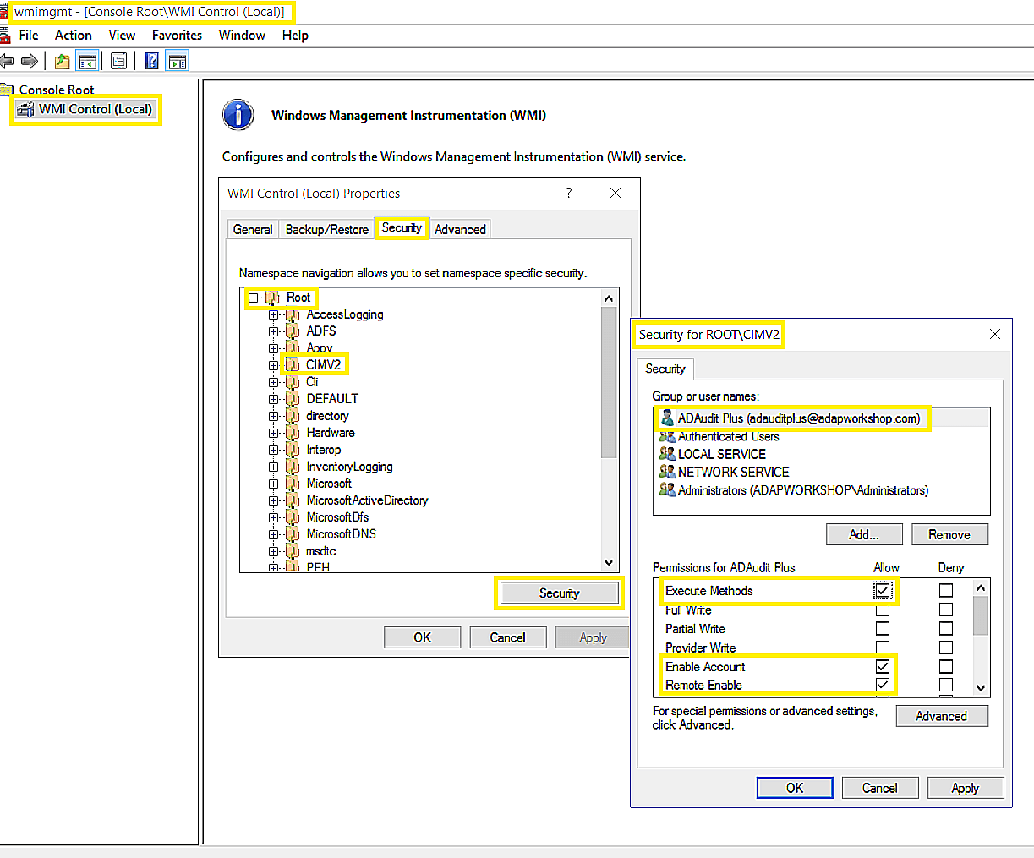Toggle Allow checkbox for Execute Methods
1034x858 pixels.
coord(882,591)
